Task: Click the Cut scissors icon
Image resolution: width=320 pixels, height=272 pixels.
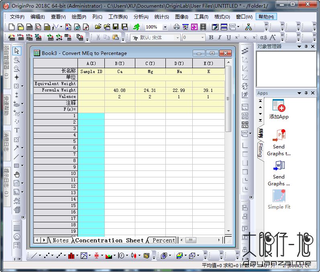Action: [98, 37]
